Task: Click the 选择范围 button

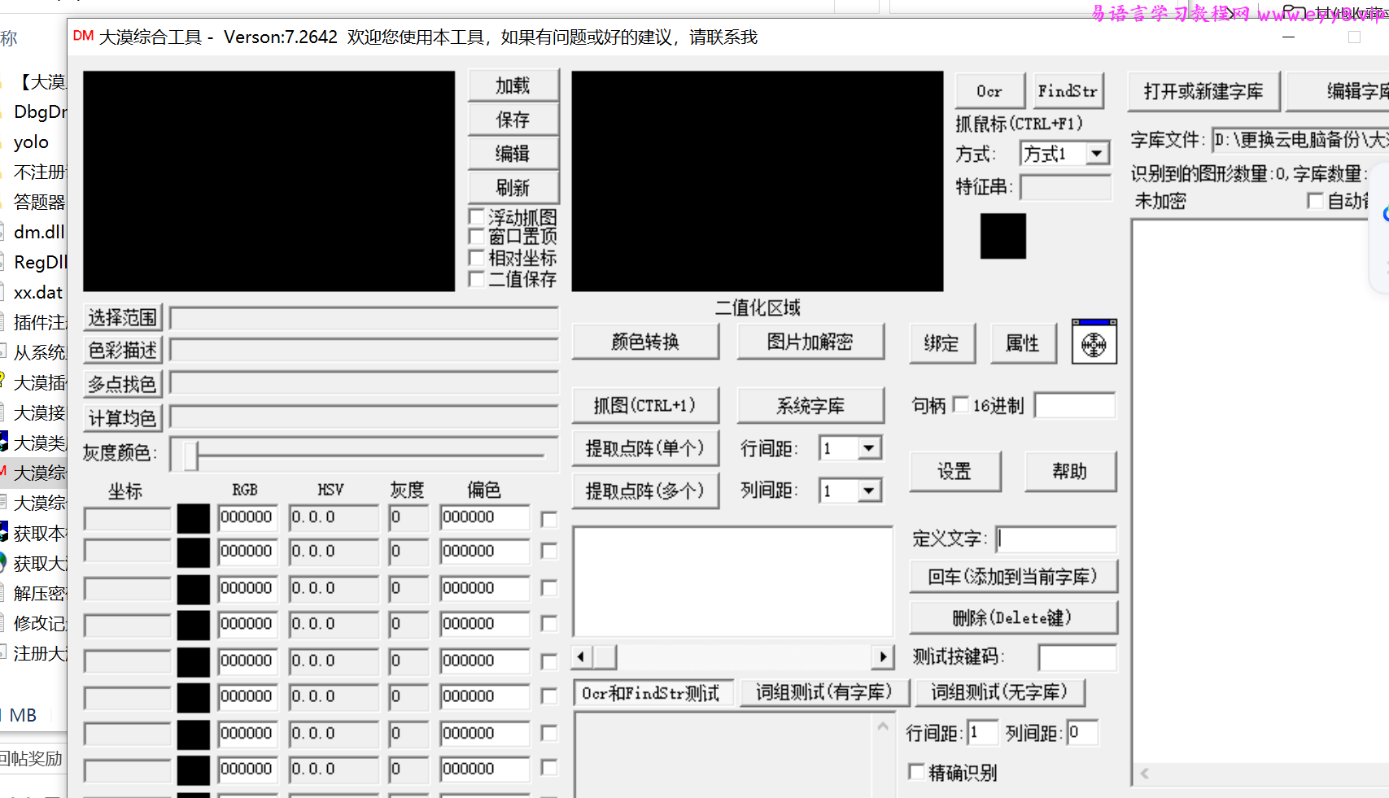Action: (x=123, y=317)
